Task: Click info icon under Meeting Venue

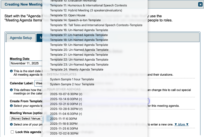Action: point(11,124)
